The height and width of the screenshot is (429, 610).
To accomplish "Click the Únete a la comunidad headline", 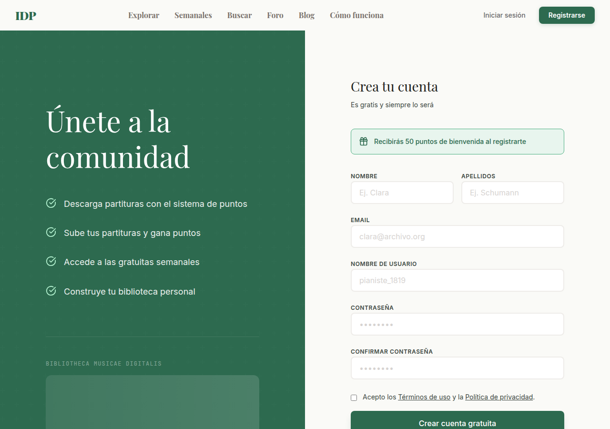I will [x=118, y=139].
